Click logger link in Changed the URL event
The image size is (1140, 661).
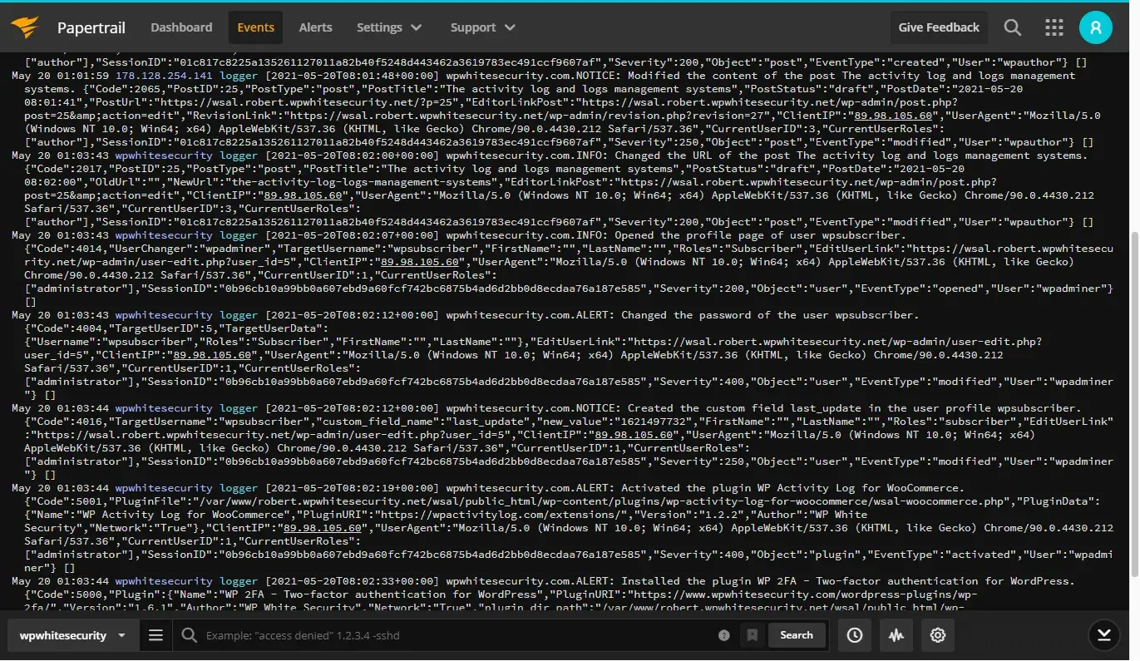click(239, 155)
